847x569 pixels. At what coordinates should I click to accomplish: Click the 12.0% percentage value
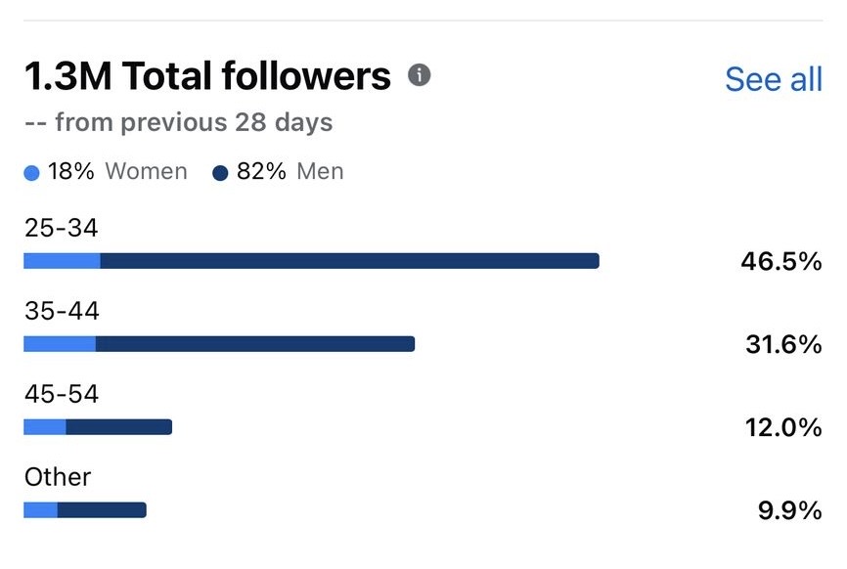[781, 427]
